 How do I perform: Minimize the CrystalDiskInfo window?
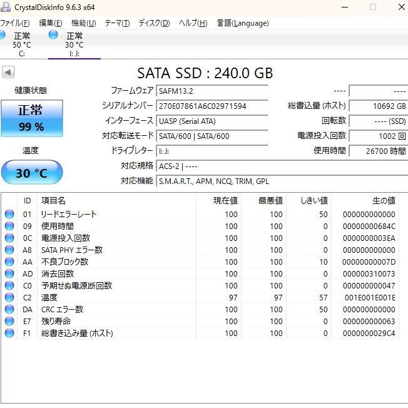pos(345,7)
